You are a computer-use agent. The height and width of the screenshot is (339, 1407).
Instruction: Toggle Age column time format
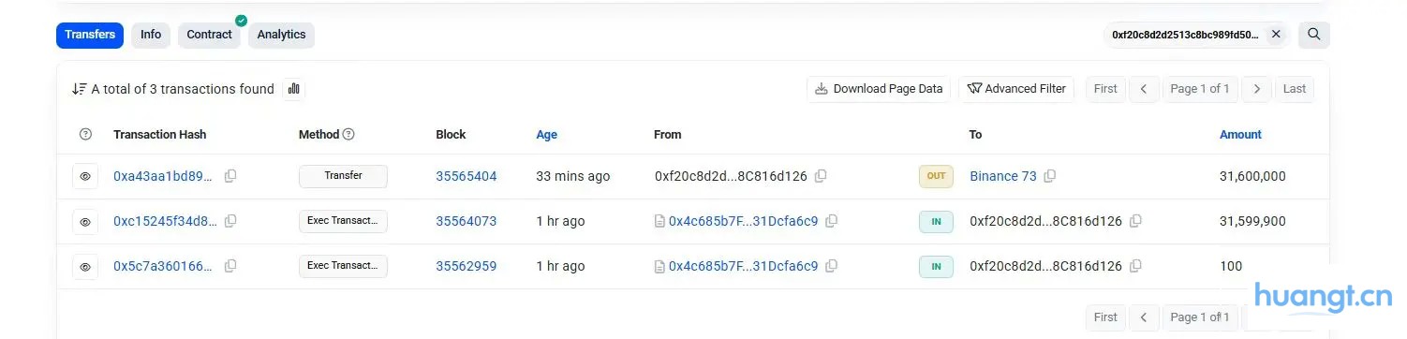coord(547,135)
